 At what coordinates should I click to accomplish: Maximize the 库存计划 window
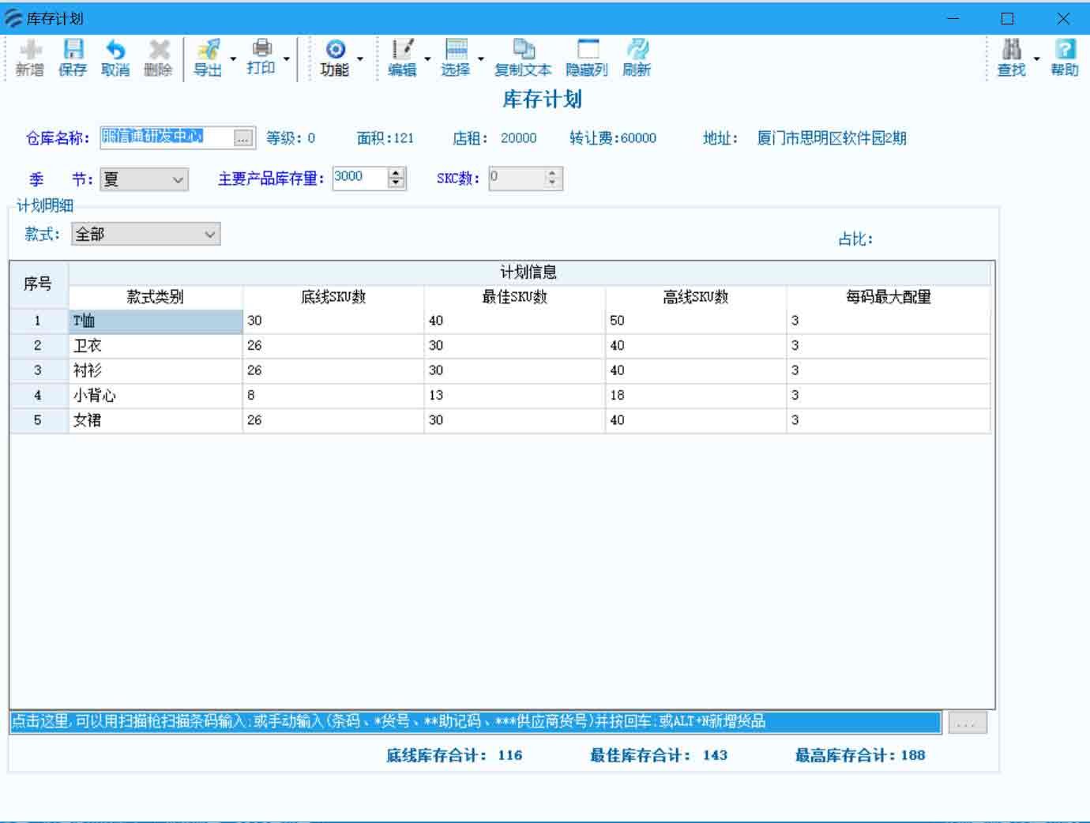1008,18
